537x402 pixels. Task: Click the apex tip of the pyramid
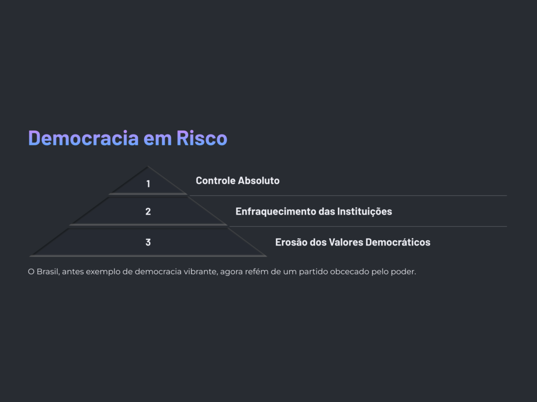point(148,167)
